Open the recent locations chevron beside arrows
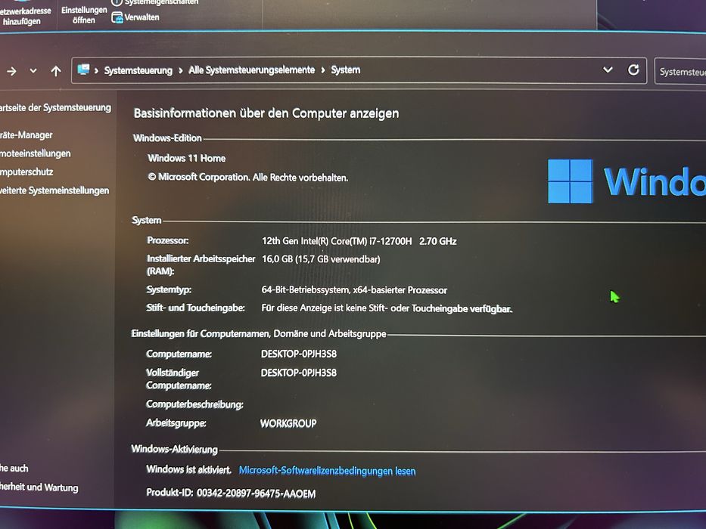Viewport: 706px width, 529px height. point(33,71)
